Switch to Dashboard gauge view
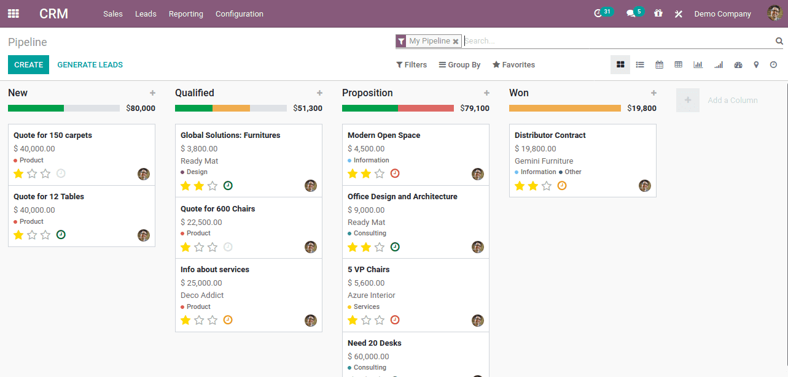Image resolution: width=788 pixels, height=377 pixels. click(738, 64)
